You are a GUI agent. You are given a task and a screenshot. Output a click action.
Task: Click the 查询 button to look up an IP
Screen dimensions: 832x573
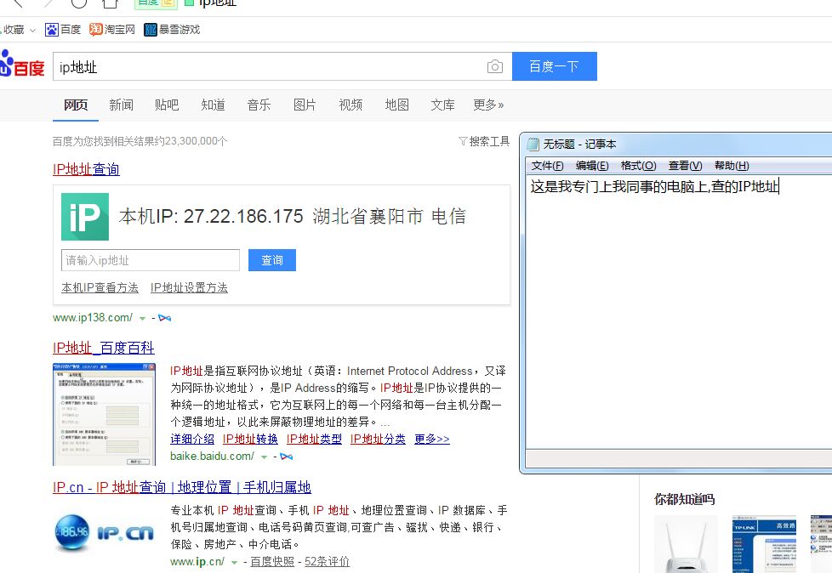coord(271,260)
